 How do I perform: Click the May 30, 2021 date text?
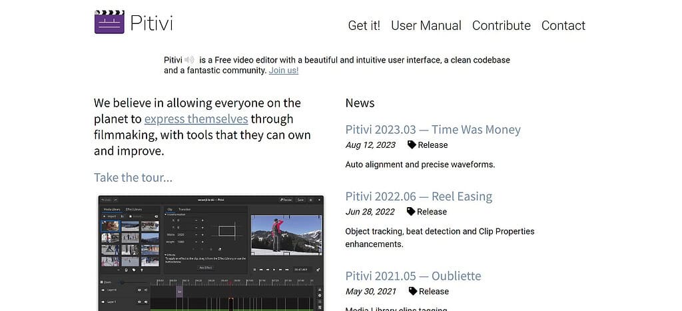(x=371, y=292)
